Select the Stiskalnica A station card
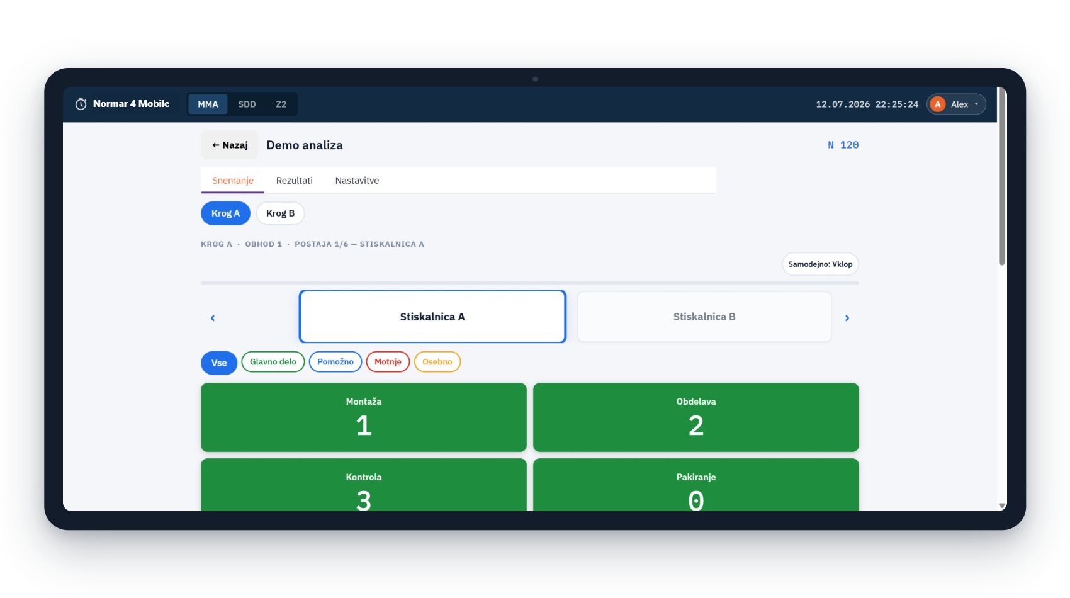1070x598 pixels. 432,317
